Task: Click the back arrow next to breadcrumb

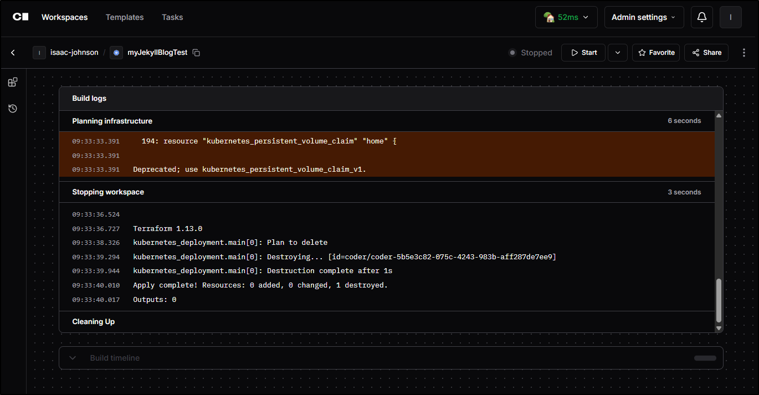Action: pyautogui.click(x=13, y=53)
